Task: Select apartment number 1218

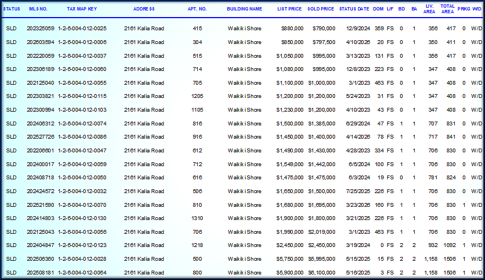Action: 197,245
